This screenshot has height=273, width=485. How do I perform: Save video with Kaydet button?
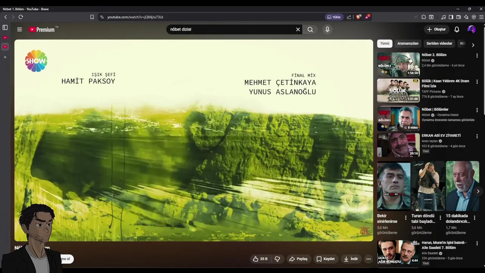[x=325, y=259]
